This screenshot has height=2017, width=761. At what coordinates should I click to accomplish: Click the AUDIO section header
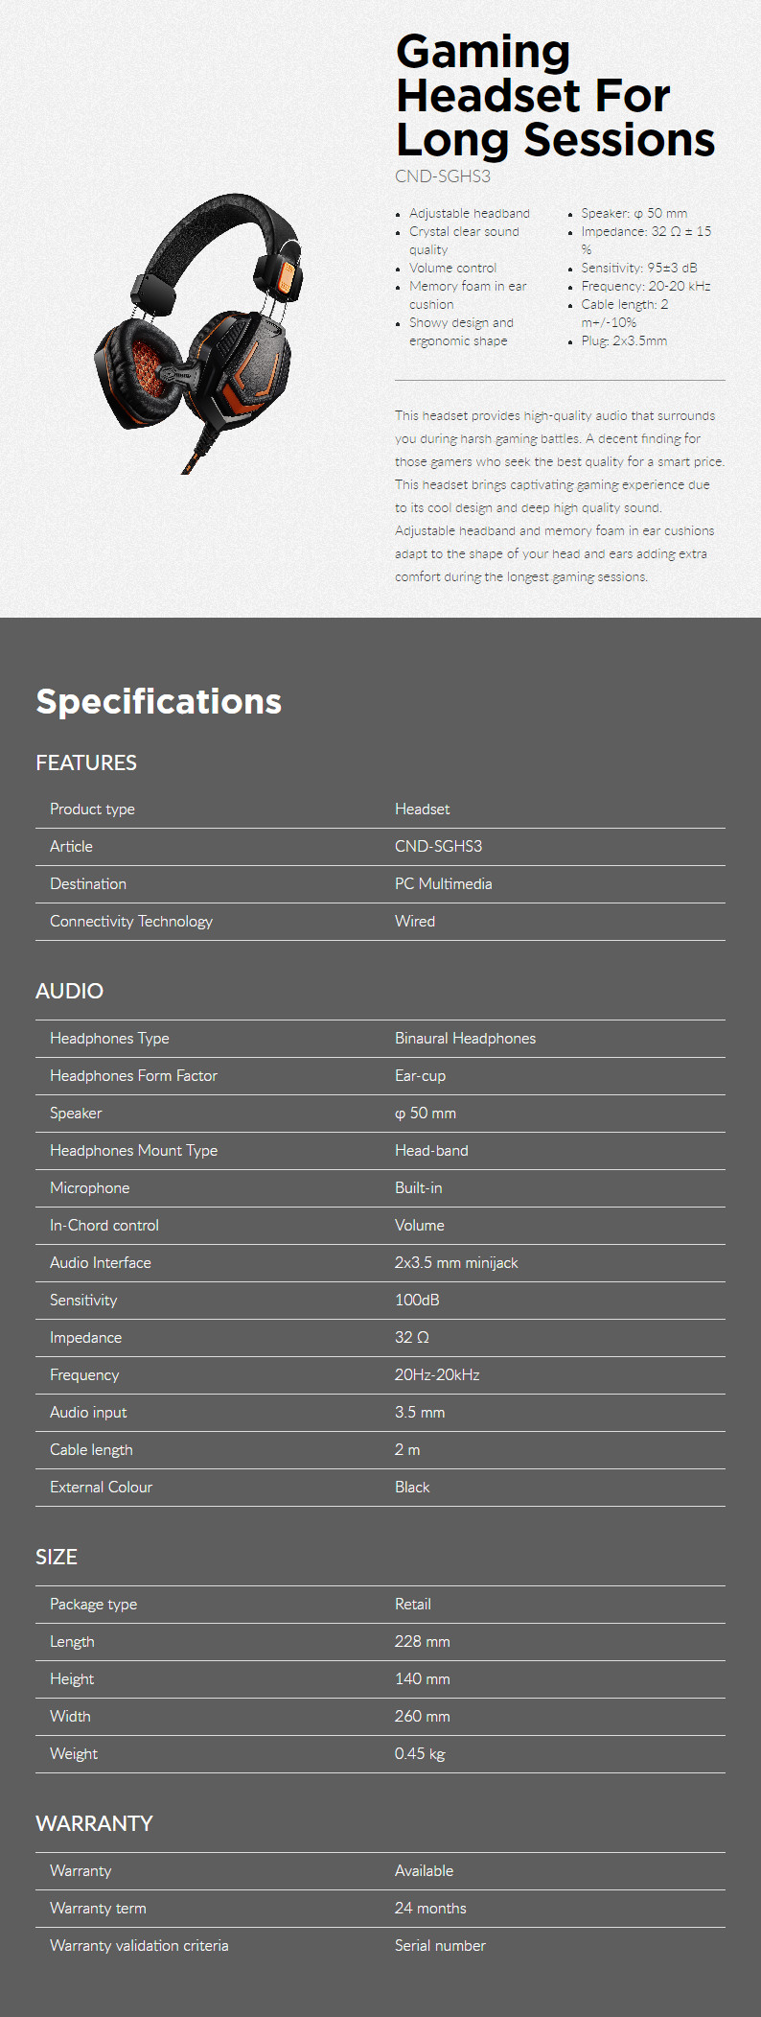pyautogui.click(x=69, y=991)
